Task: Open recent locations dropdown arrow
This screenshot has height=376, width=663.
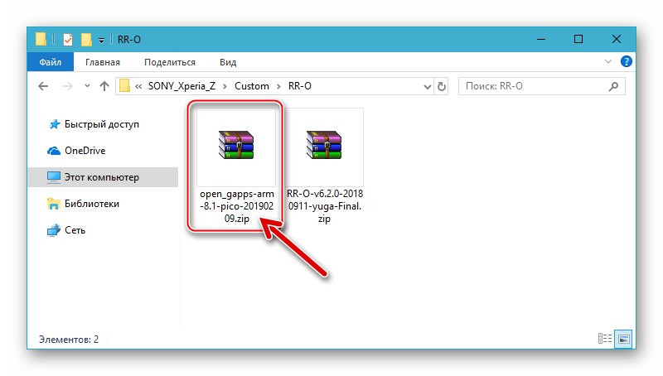Action: coord(87,86)
